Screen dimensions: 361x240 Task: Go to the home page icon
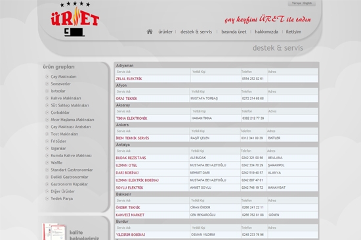tap(150, 32)
